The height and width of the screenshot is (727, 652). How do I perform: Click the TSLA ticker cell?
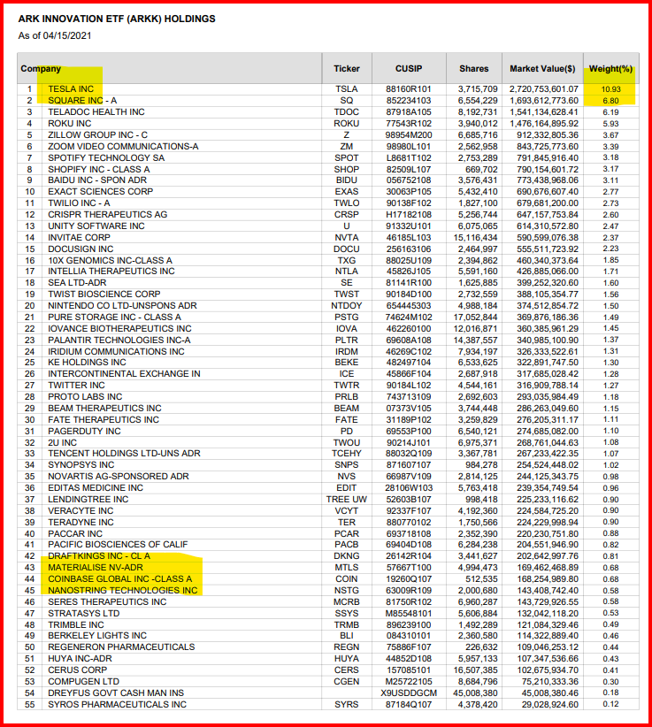pyautogui.click(x=347, y=89)
